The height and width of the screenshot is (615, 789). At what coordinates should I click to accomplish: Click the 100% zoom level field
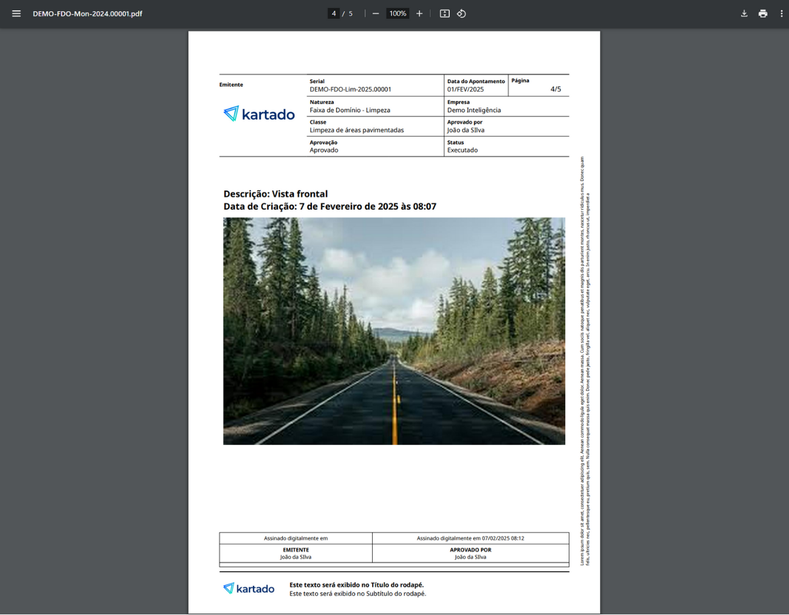[x=398, y=13]
